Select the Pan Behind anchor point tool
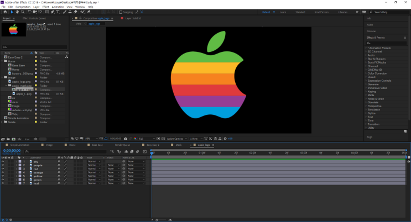 (40, 12)
